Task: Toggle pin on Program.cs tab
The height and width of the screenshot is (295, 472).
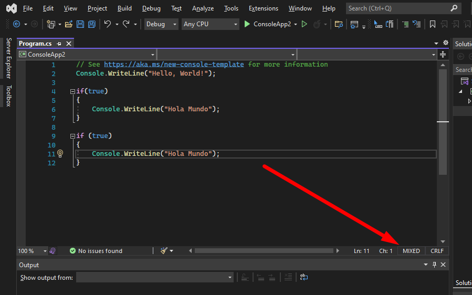Action: point(59,44)
